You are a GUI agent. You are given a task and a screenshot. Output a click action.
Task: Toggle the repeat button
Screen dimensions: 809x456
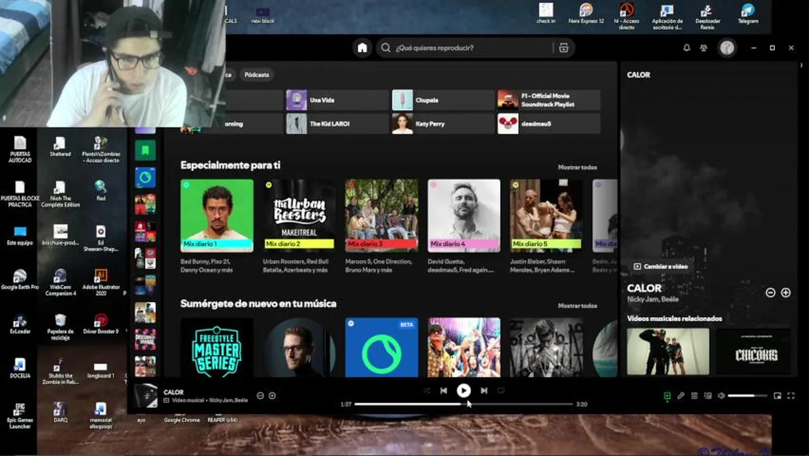[x=501, y=391]
